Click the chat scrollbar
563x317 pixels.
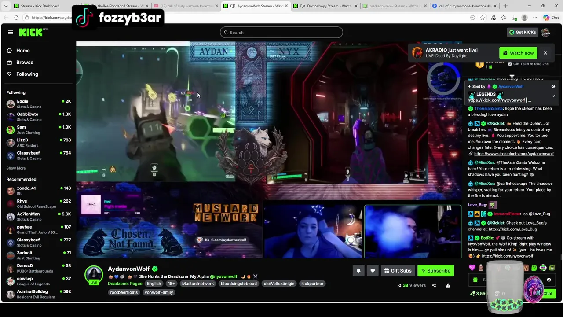pos(561,257)
